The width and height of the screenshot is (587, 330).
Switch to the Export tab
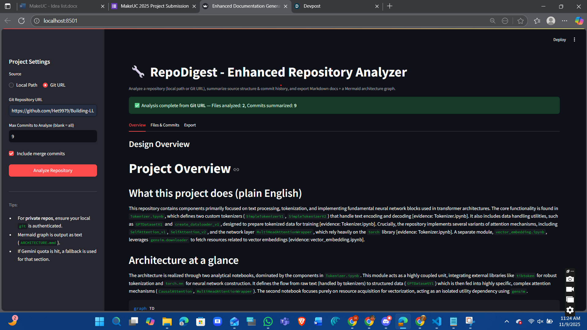click(190, 125)
